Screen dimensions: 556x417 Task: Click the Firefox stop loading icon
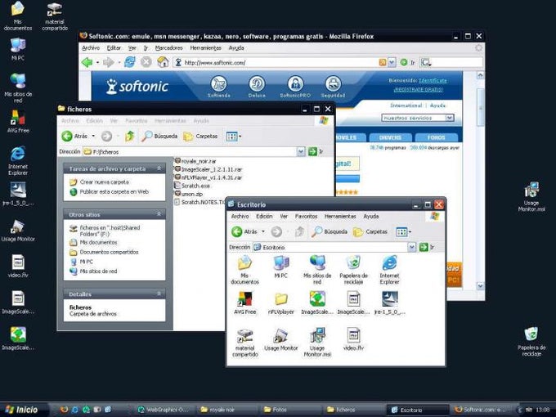point(146,62)
